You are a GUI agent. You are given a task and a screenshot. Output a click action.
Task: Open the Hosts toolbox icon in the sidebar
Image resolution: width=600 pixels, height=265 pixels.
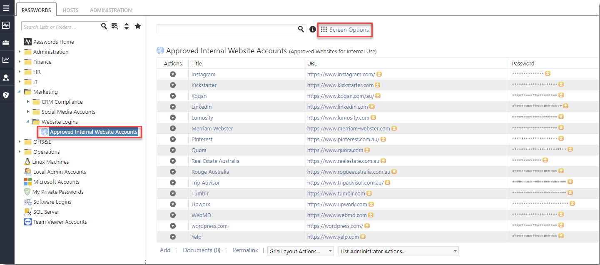point(6,42)
